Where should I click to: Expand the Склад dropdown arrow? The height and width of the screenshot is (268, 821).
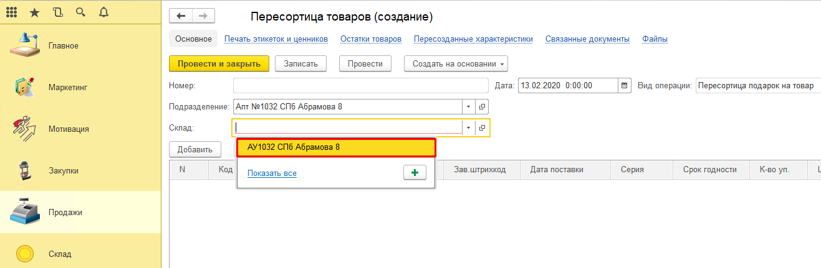click(468, 127)
